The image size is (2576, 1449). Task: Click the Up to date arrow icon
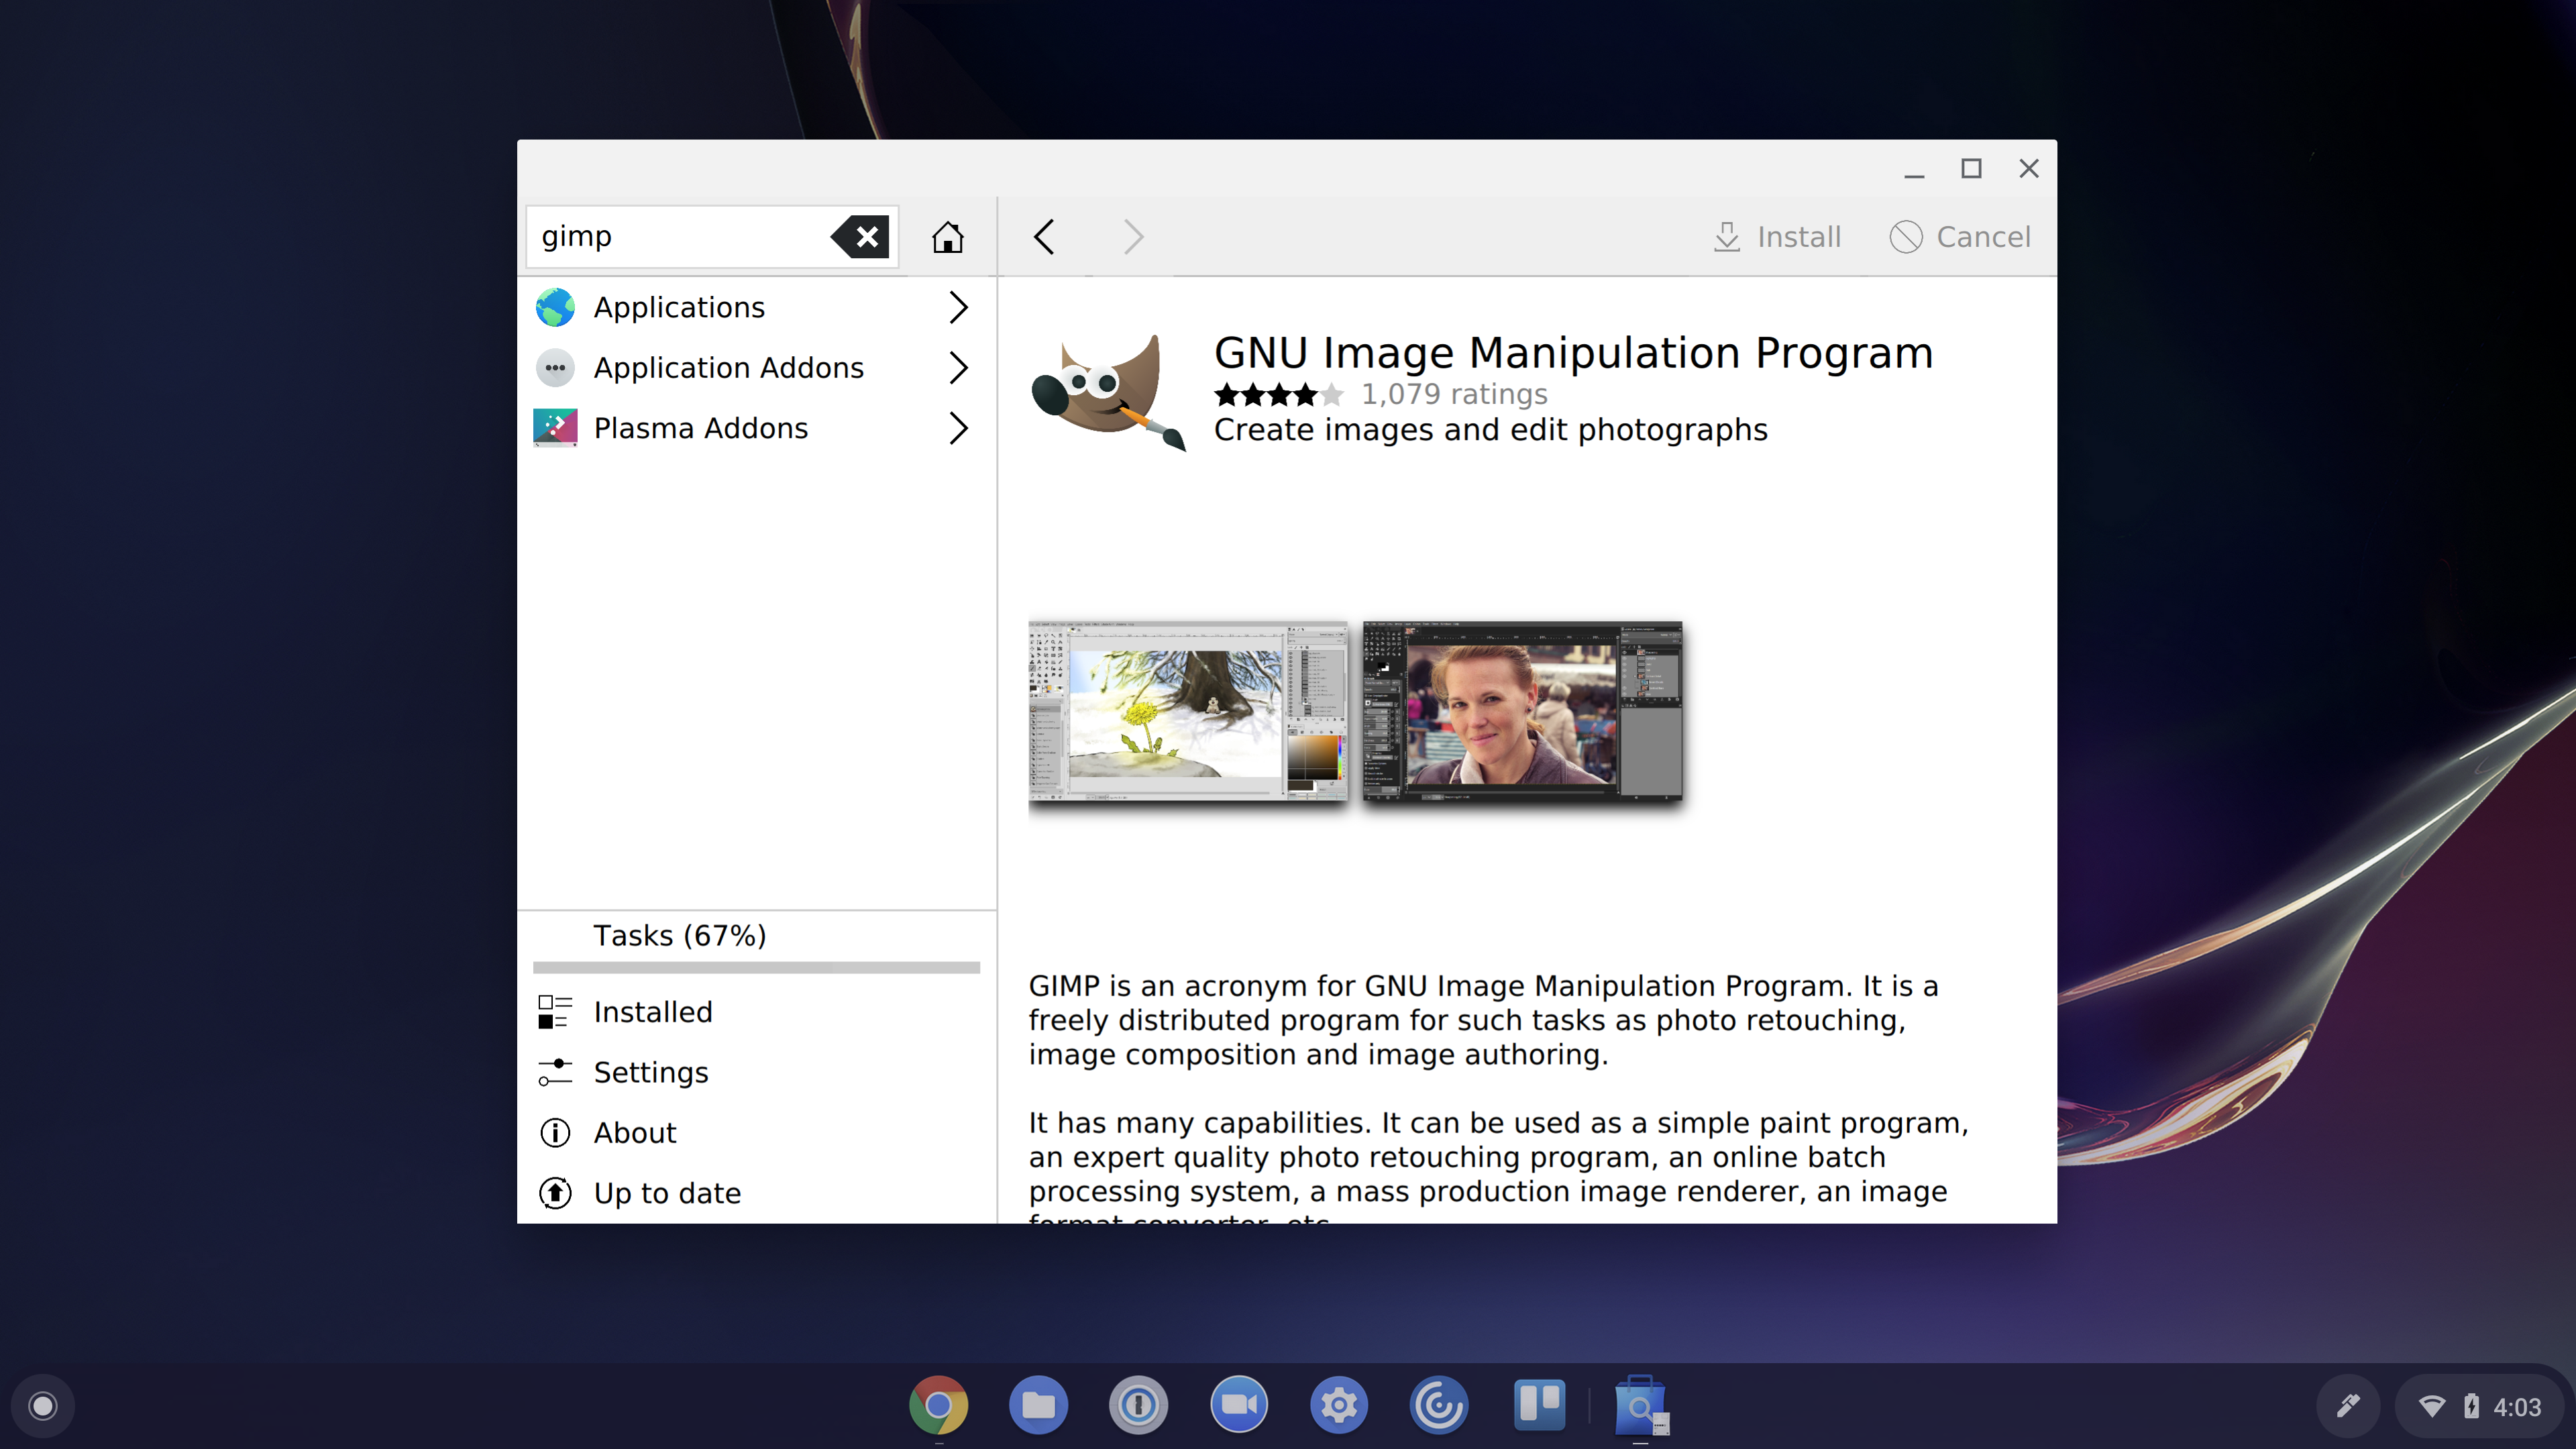[x=555, y=1193]
